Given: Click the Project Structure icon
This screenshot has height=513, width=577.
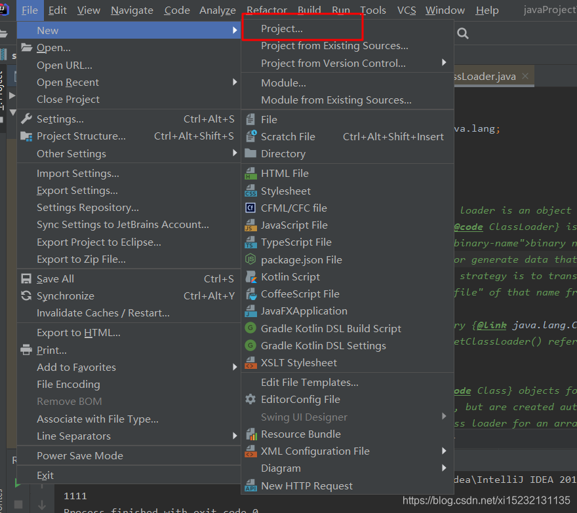Looking at the screenshot, I should pos(26,136).
